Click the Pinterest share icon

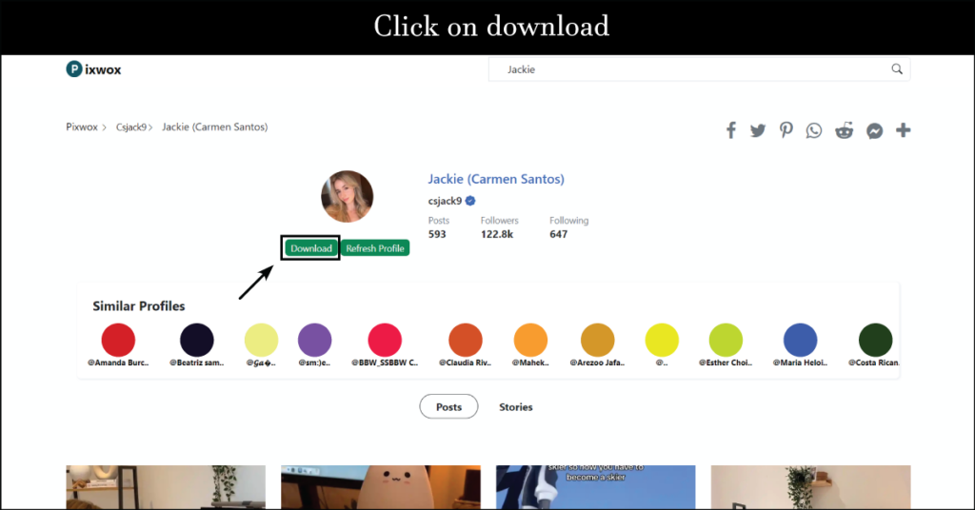pyautogui.click(x=786, y=130)
